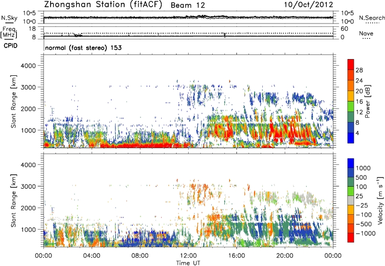
Task: Click the 4000 tick in power panel
Action: 28,66
